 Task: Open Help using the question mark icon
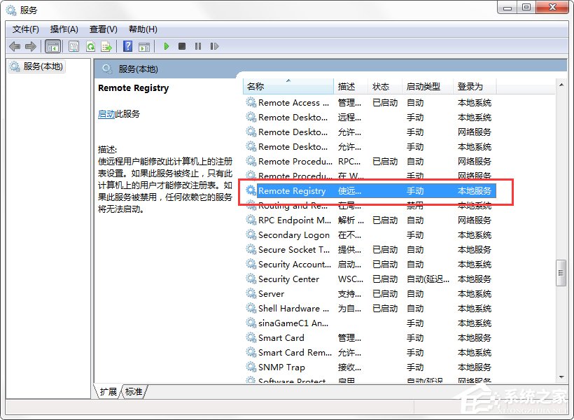[128, 46]
